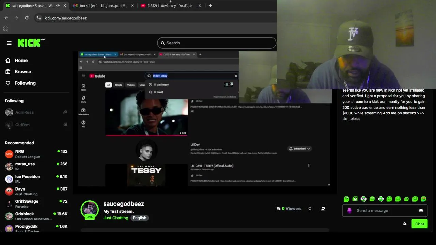Open the Kick sidebar hamburger menu
Image resolution: width=436 pixels, height=245 pixels.
click(9, 43)
